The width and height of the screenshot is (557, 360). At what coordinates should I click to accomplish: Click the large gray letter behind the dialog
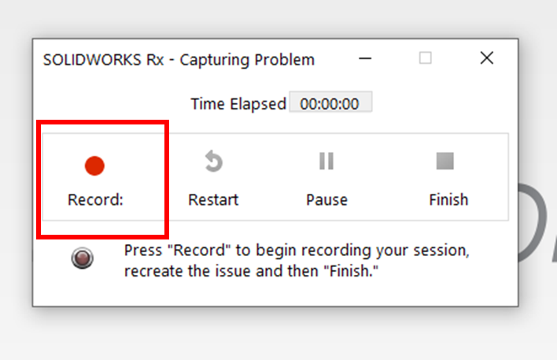[538, 228]
